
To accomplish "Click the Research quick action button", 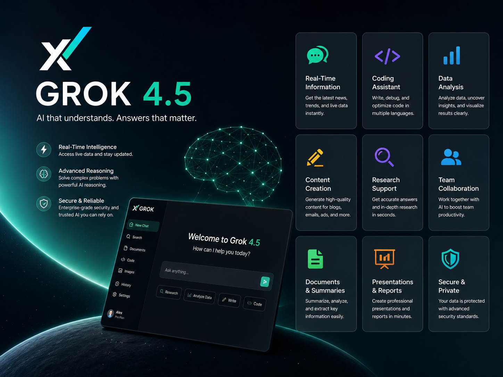I will click(x=169, y=292).
